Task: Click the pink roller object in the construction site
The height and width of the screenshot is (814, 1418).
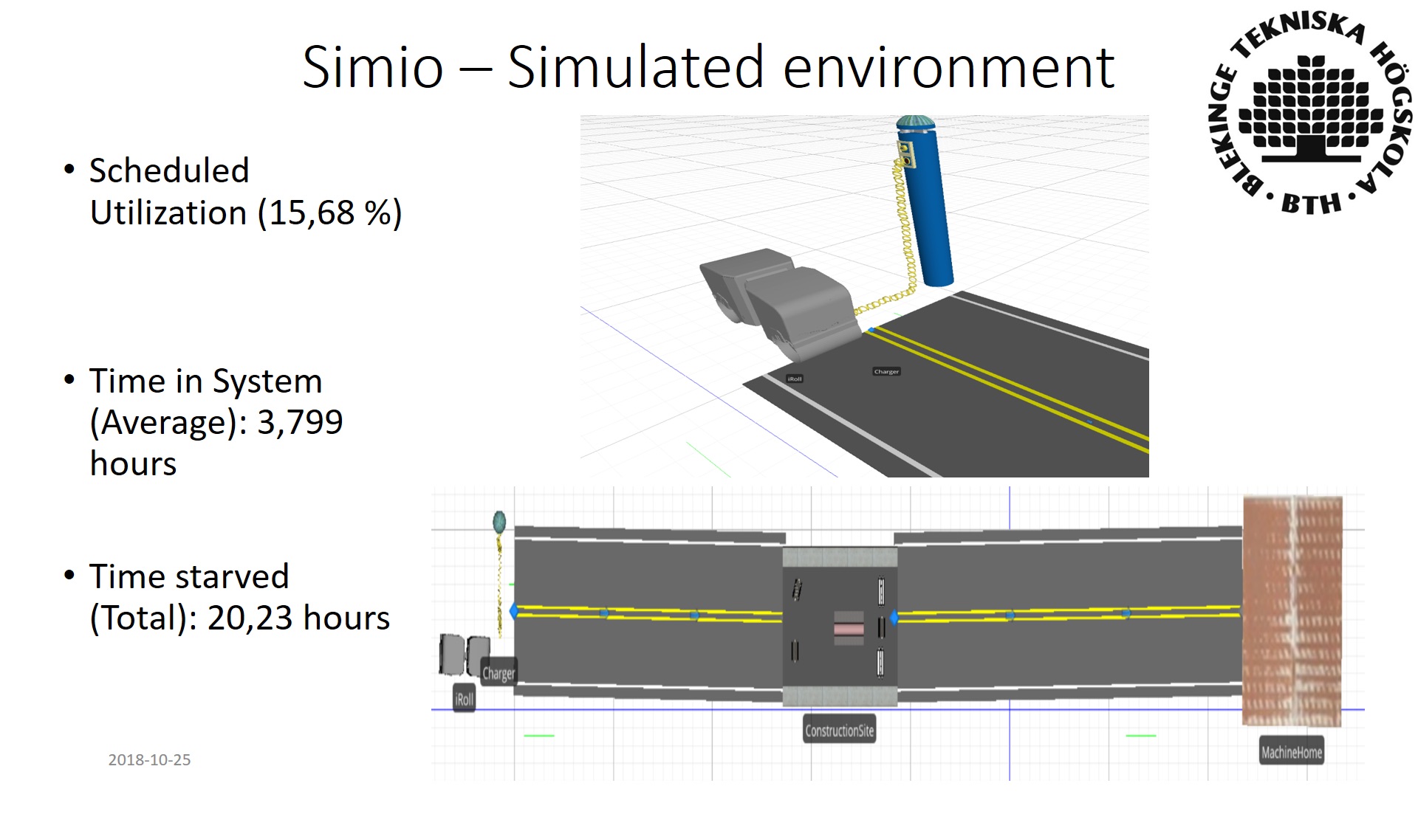Action: (x=849, y=628)
